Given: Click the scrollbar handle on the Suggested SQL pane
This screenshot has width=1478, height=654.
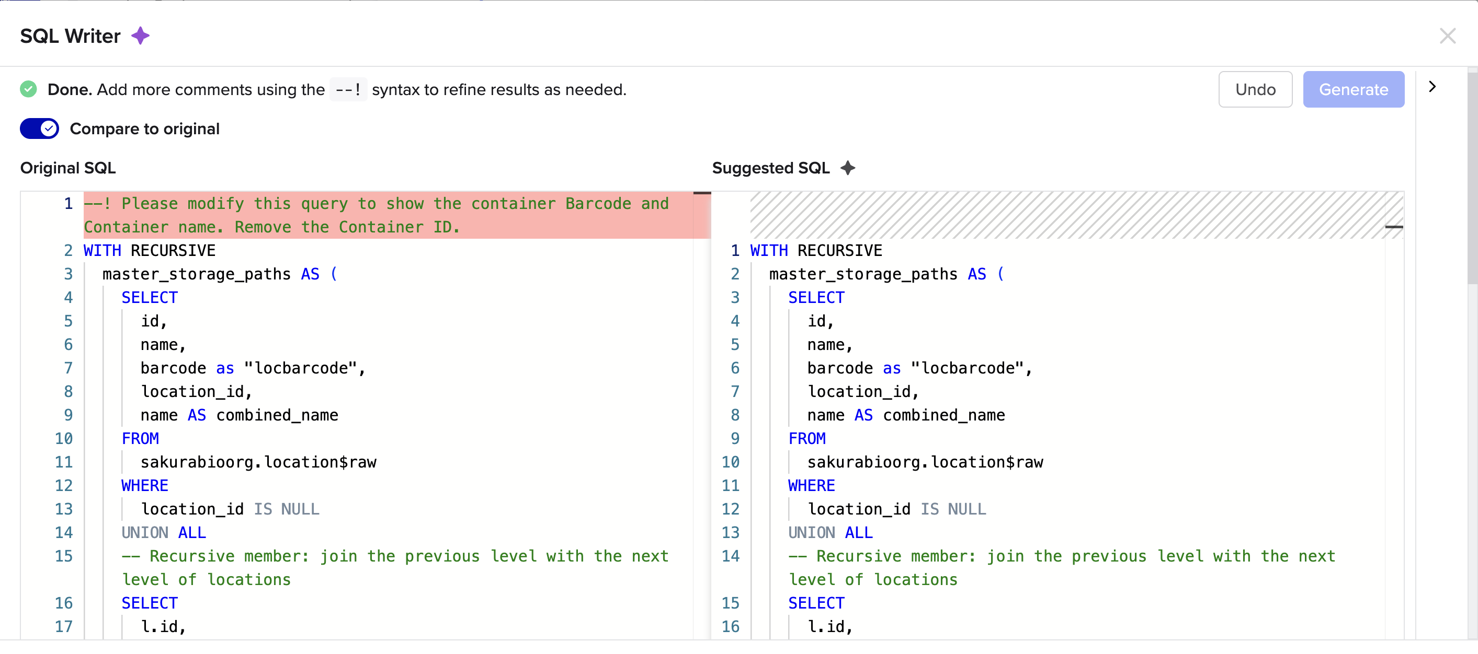Looking at the screenshot, I should point(1394,228).
